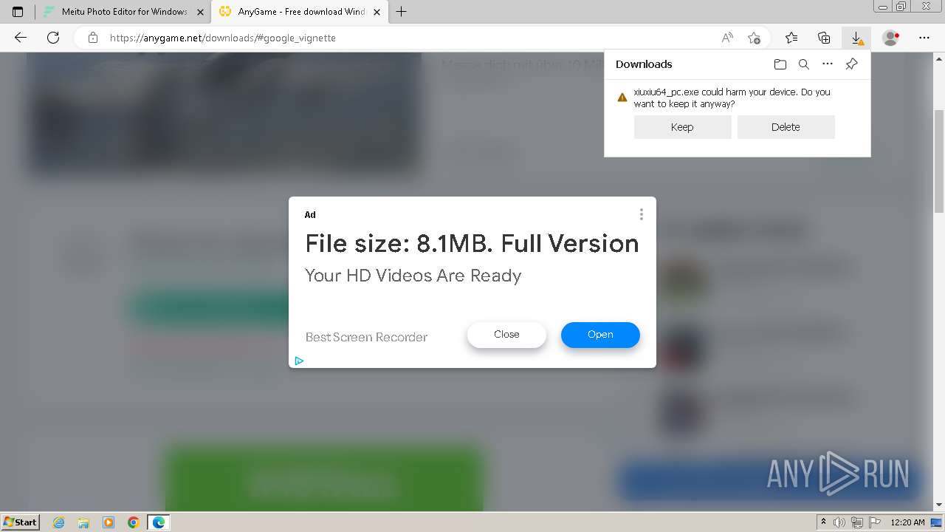Open browser Settings and more menu
The width and height of the screenshot is (945, 532).
[x=924, y=38]
